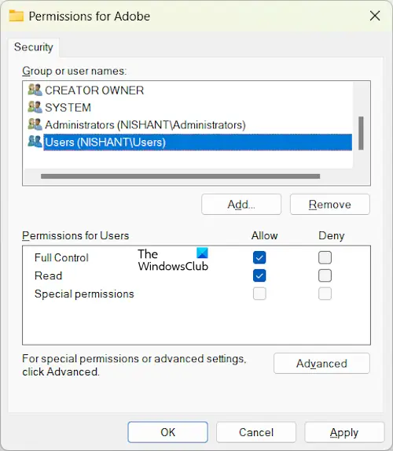Image resolution: width=393 pixels, height=451 pixels.
Task: Check Deny for Full Control
Action: pyautogui.click(x=325, y=257)
